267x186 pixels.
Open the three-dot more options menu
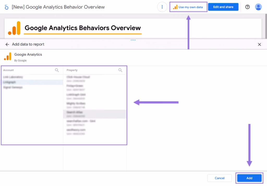click(x=162, y=7)
